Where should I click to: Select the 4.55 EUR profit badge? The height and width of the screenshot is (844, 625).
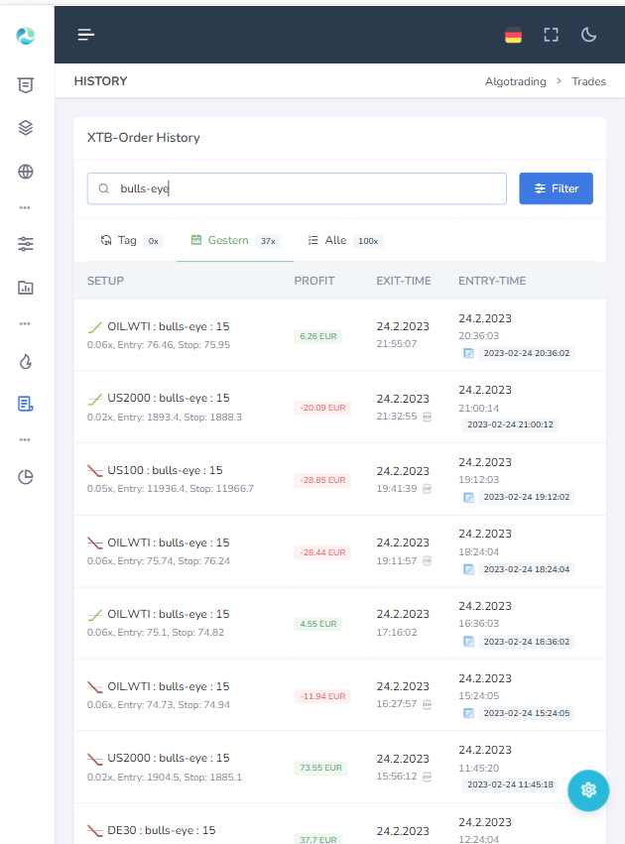318,624
